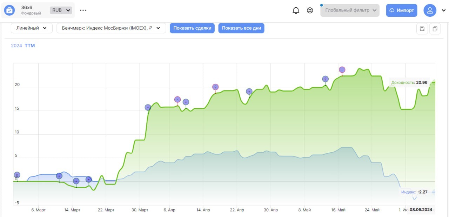Click the blue portfolio logo icon

tap(9, 10)
